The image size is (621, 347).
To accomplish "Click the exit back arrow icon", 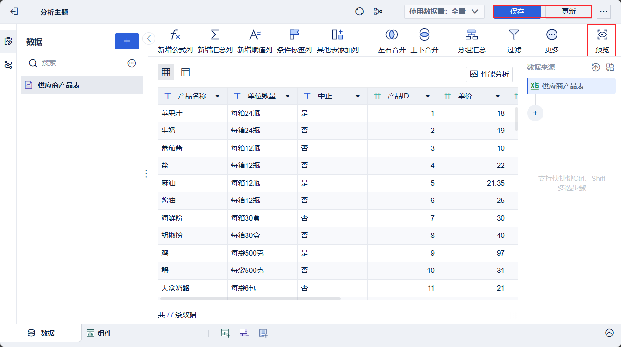I will point(14,12).
